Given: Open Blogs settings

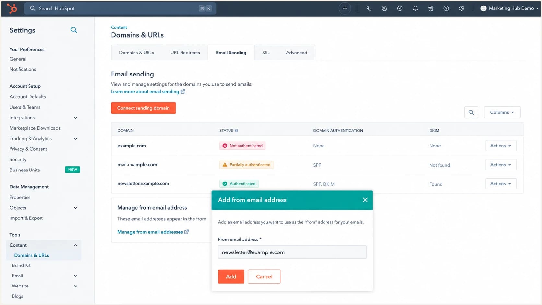Looking at the screenshot, I should tap(18, 296).
